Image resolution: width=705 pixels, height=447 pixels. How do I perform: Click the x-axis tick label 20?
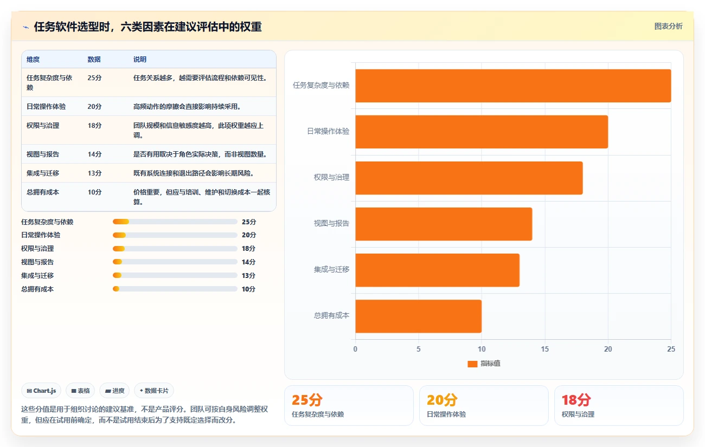click(x=608, y=349)
